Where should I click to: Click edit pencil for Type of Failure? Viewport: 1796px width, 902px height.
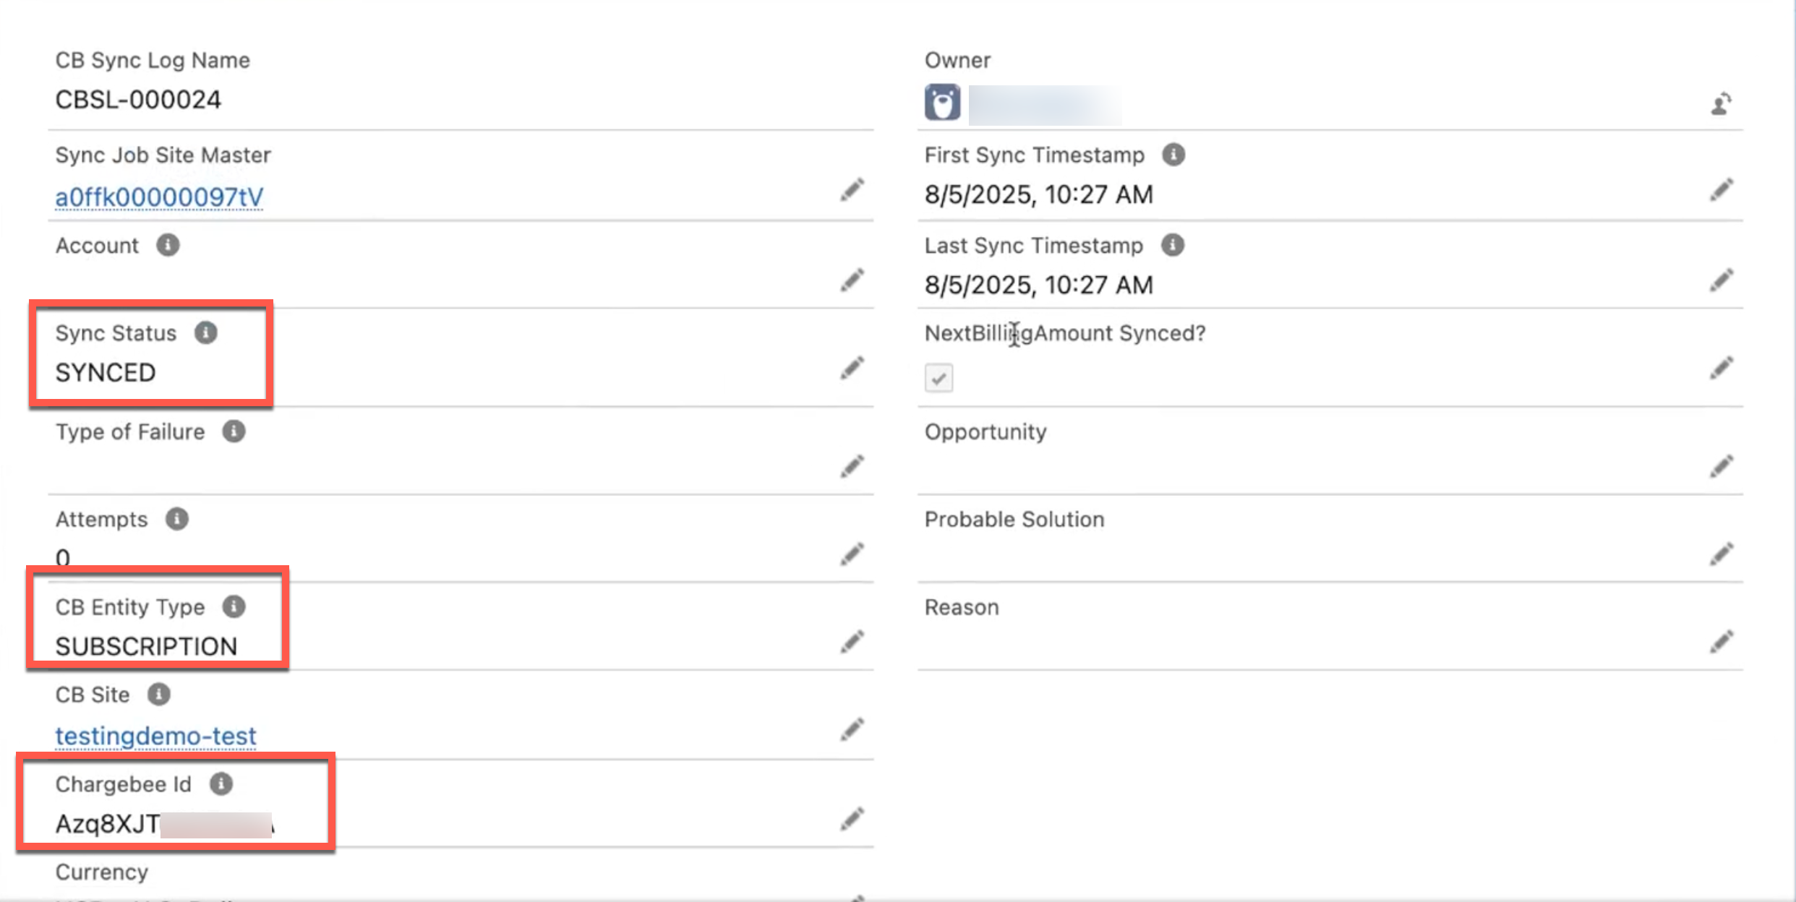point(852,466)
